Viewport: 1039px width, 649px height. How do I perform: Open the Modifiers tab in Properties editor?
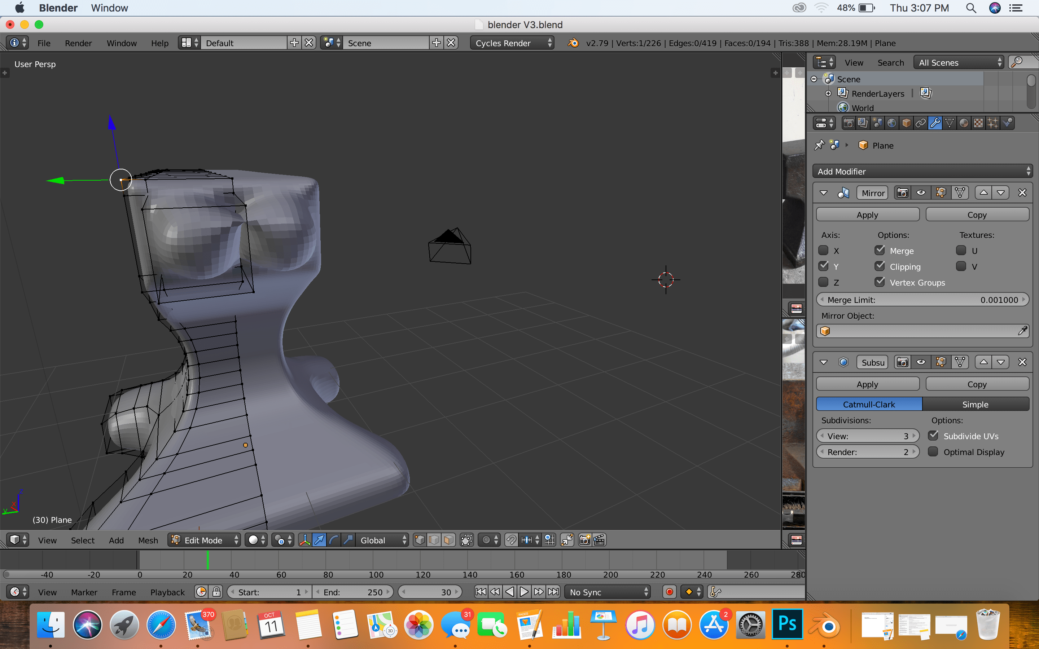[935, 123]
